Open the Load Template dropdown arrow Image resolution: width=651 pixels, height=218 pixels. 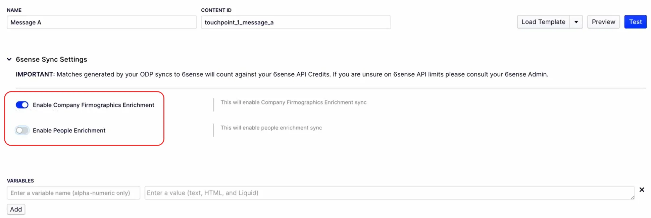click(576, 22)
